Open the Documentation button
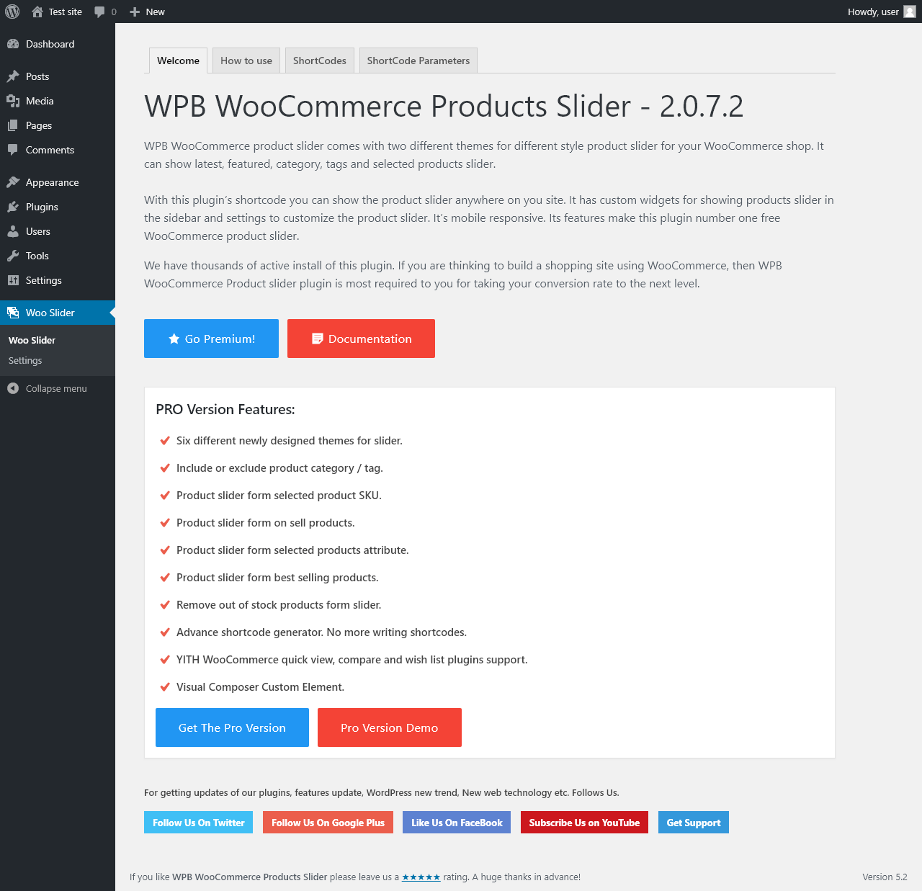 361,339
